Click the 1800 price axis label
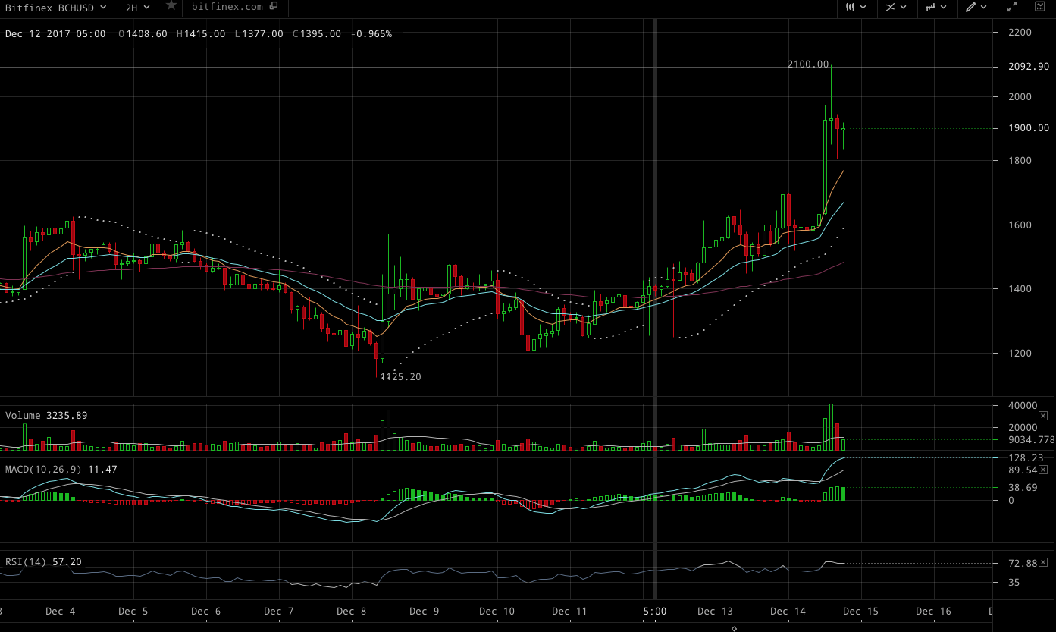The height and width of the screenshot is (632, 1056). (1020, 160)
